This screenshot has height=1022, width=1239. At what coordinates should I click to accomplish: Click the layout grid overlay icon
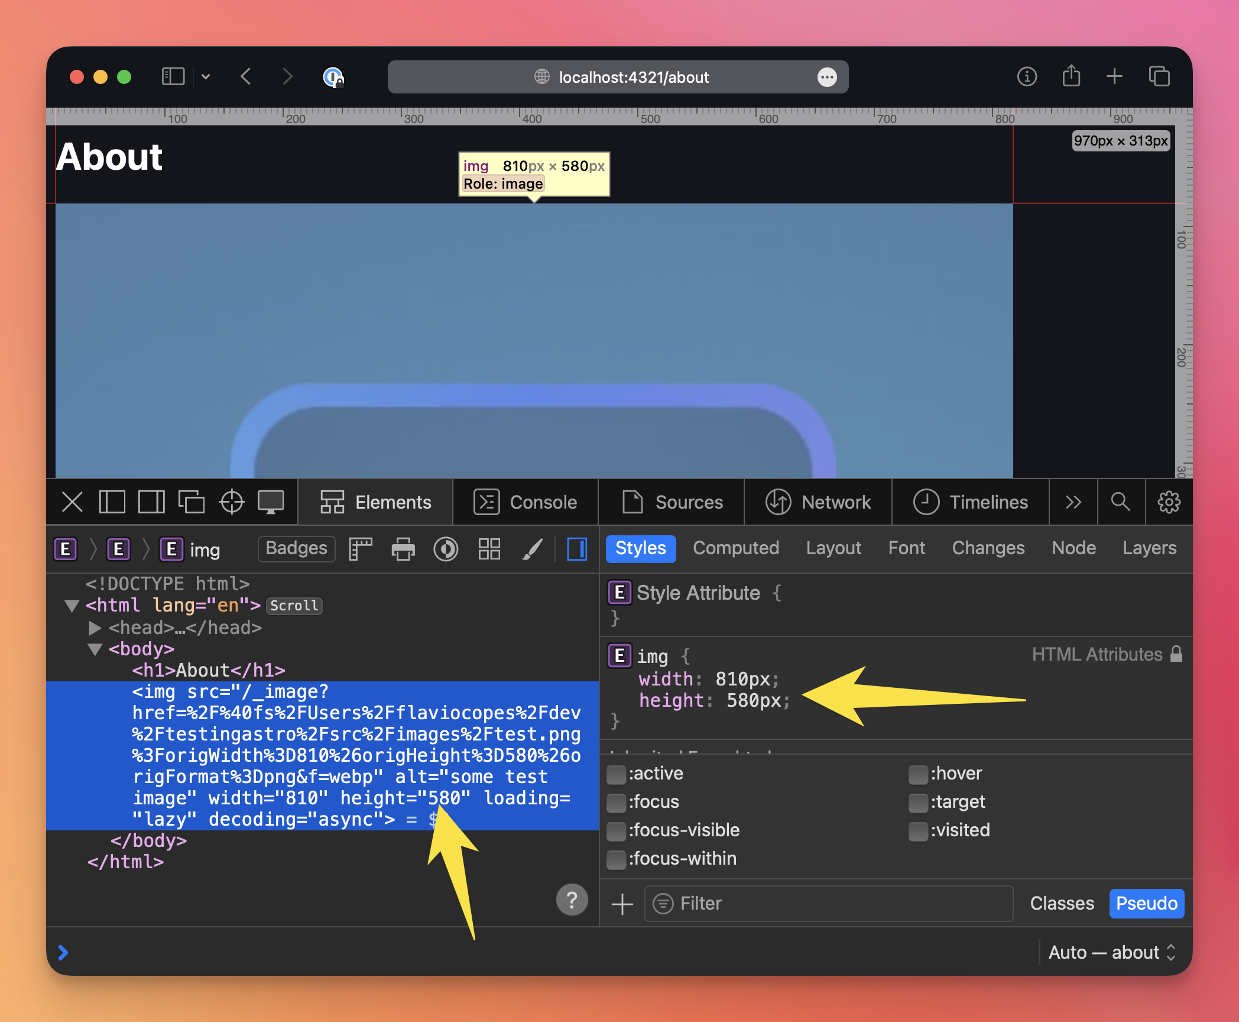pos(489,549)
